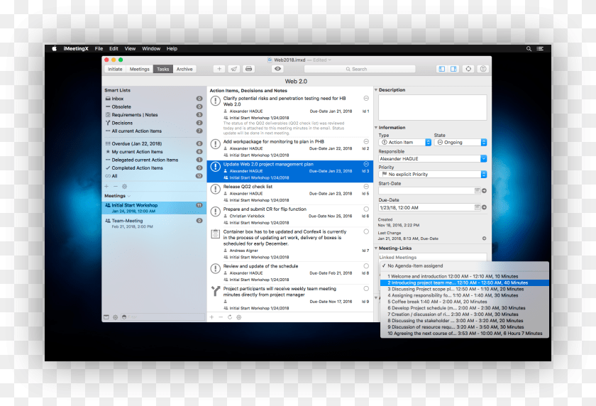The image size is (596, 406).
Task: Click the clipboard note icon of 'Container box' item
Action: click(x=215, y=234)
